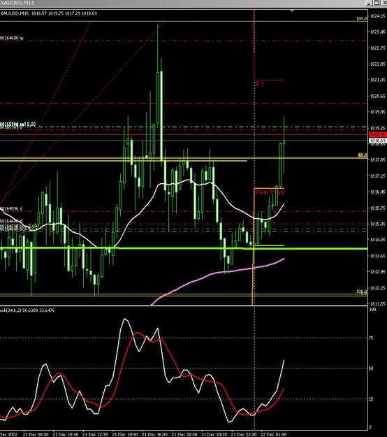Minimize the XAUUSD,M15 chart window
The height and width of the screenshot is (437, 387).
369,3
